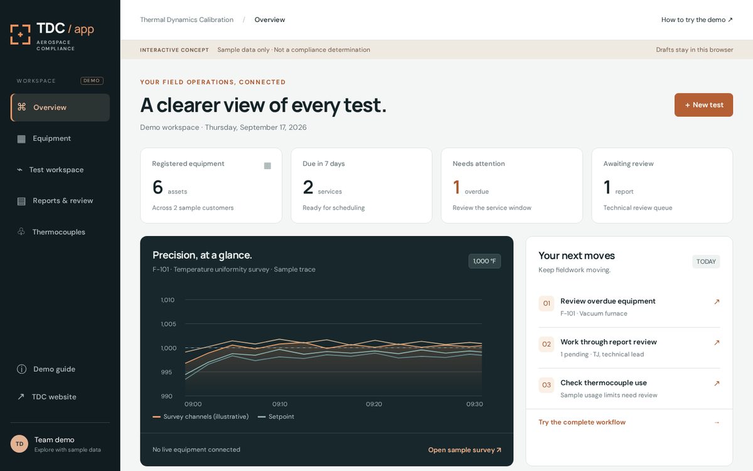Click 'Drafts stay in this browser' text
Viewport: 753px width, 471px height.
click(695, 50)
